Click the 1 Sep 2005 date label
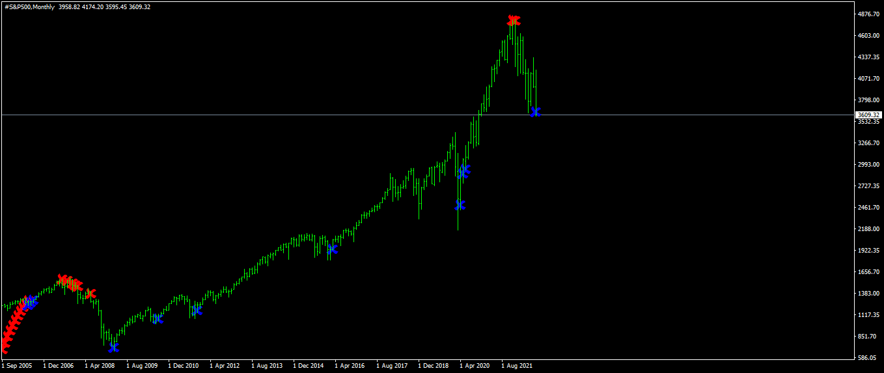The height and width of the screenshot is (373, 884). [x=17, y=366]
